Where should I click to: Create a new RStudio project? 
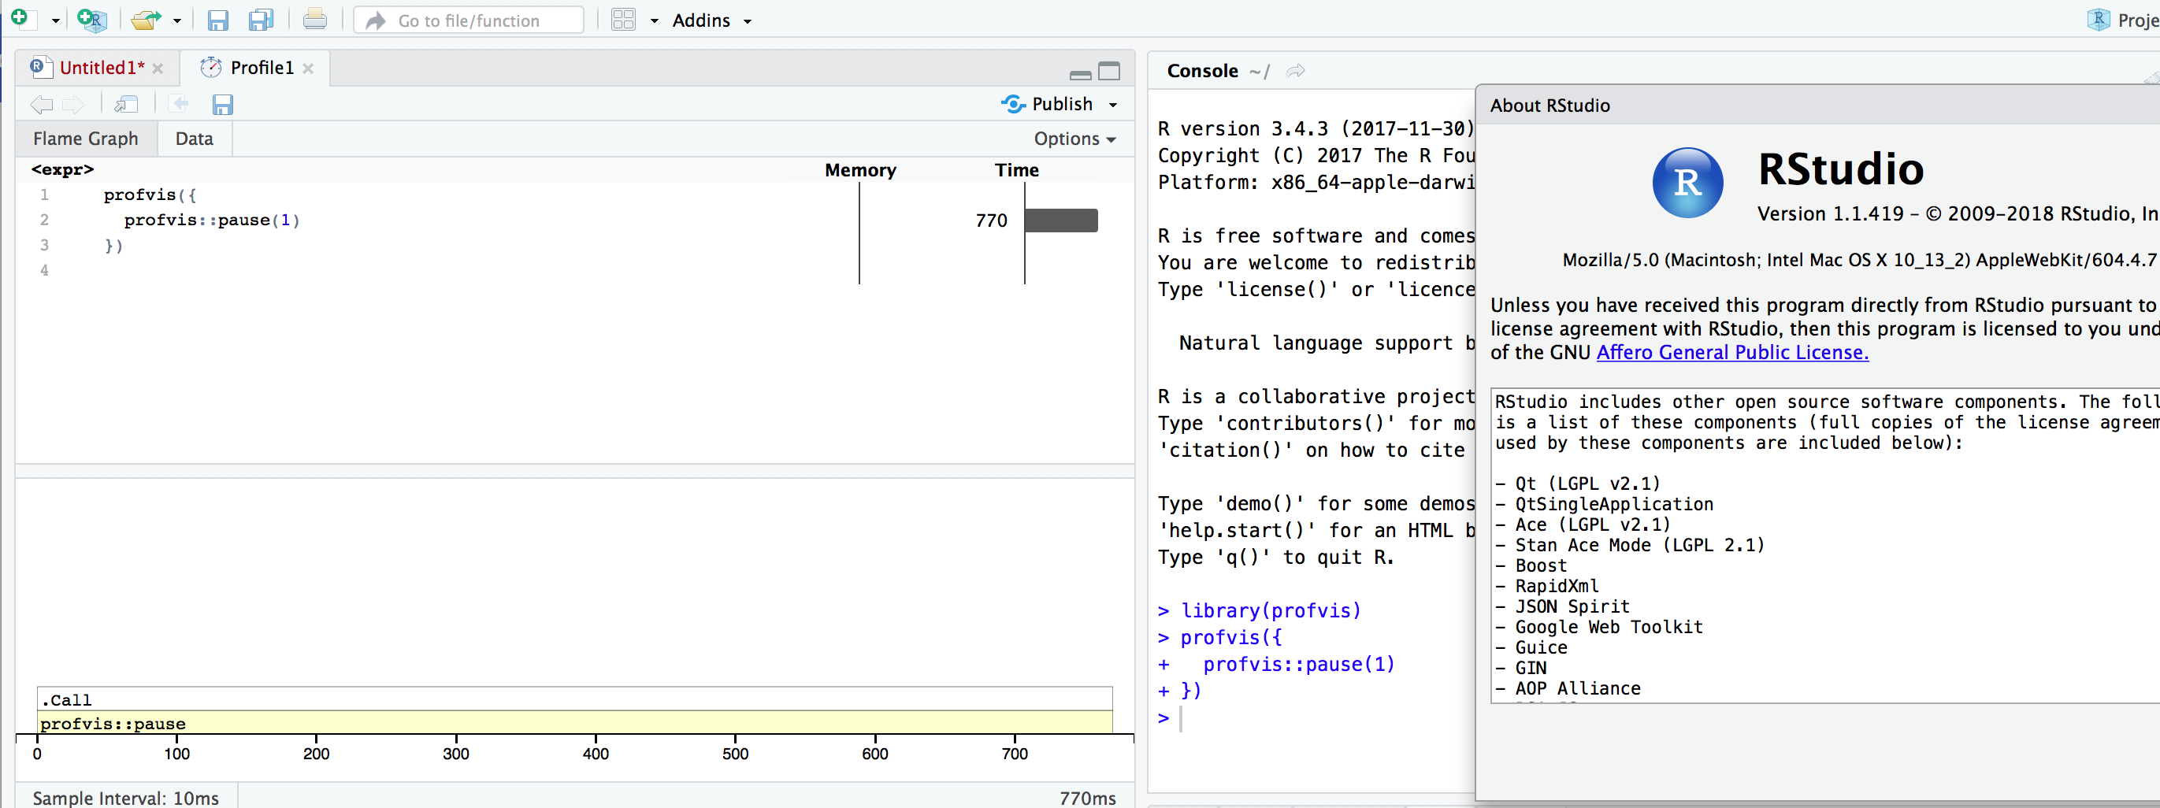point(92,19)
